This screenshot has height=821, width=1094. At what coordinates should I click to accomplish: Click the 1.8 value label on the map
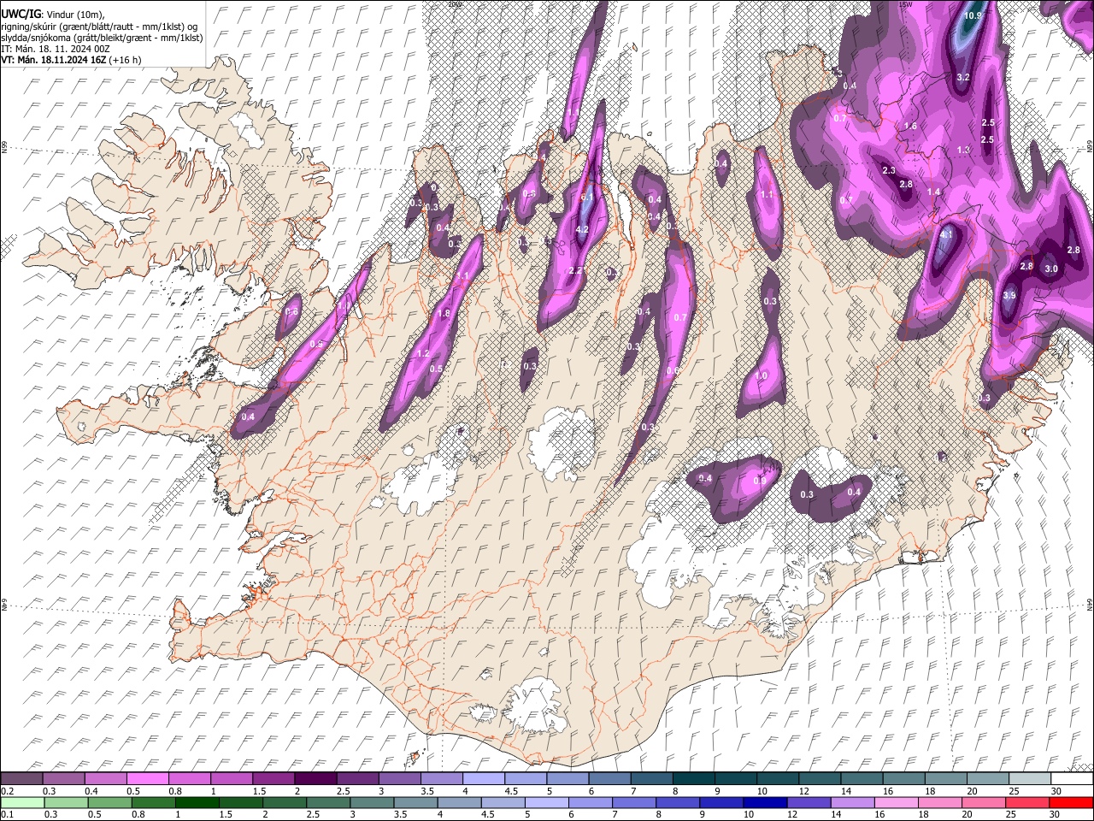pos(444,314)
